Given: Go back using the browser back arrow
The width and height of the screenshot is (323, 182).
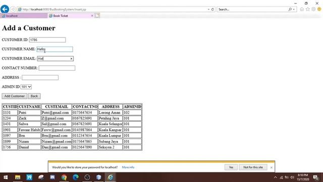Looking at the screenshot, I should 5,9.
